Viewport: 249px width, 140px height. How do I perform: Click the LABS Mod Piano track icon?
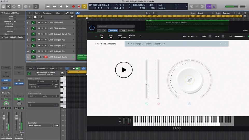[33, 23]
